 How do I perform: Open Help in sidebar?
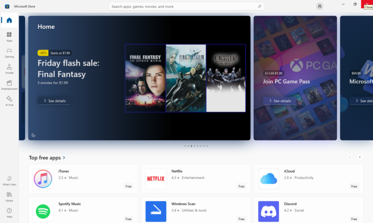point(9,213)
